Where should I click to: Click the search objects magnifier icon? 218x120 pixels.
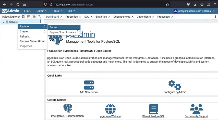(39, 17)
